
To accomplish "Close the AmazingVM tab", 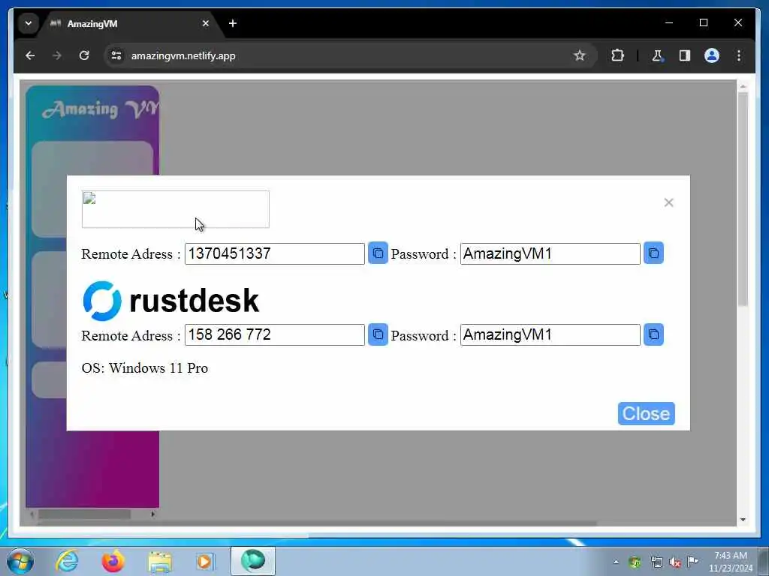I will pos(206,23).
